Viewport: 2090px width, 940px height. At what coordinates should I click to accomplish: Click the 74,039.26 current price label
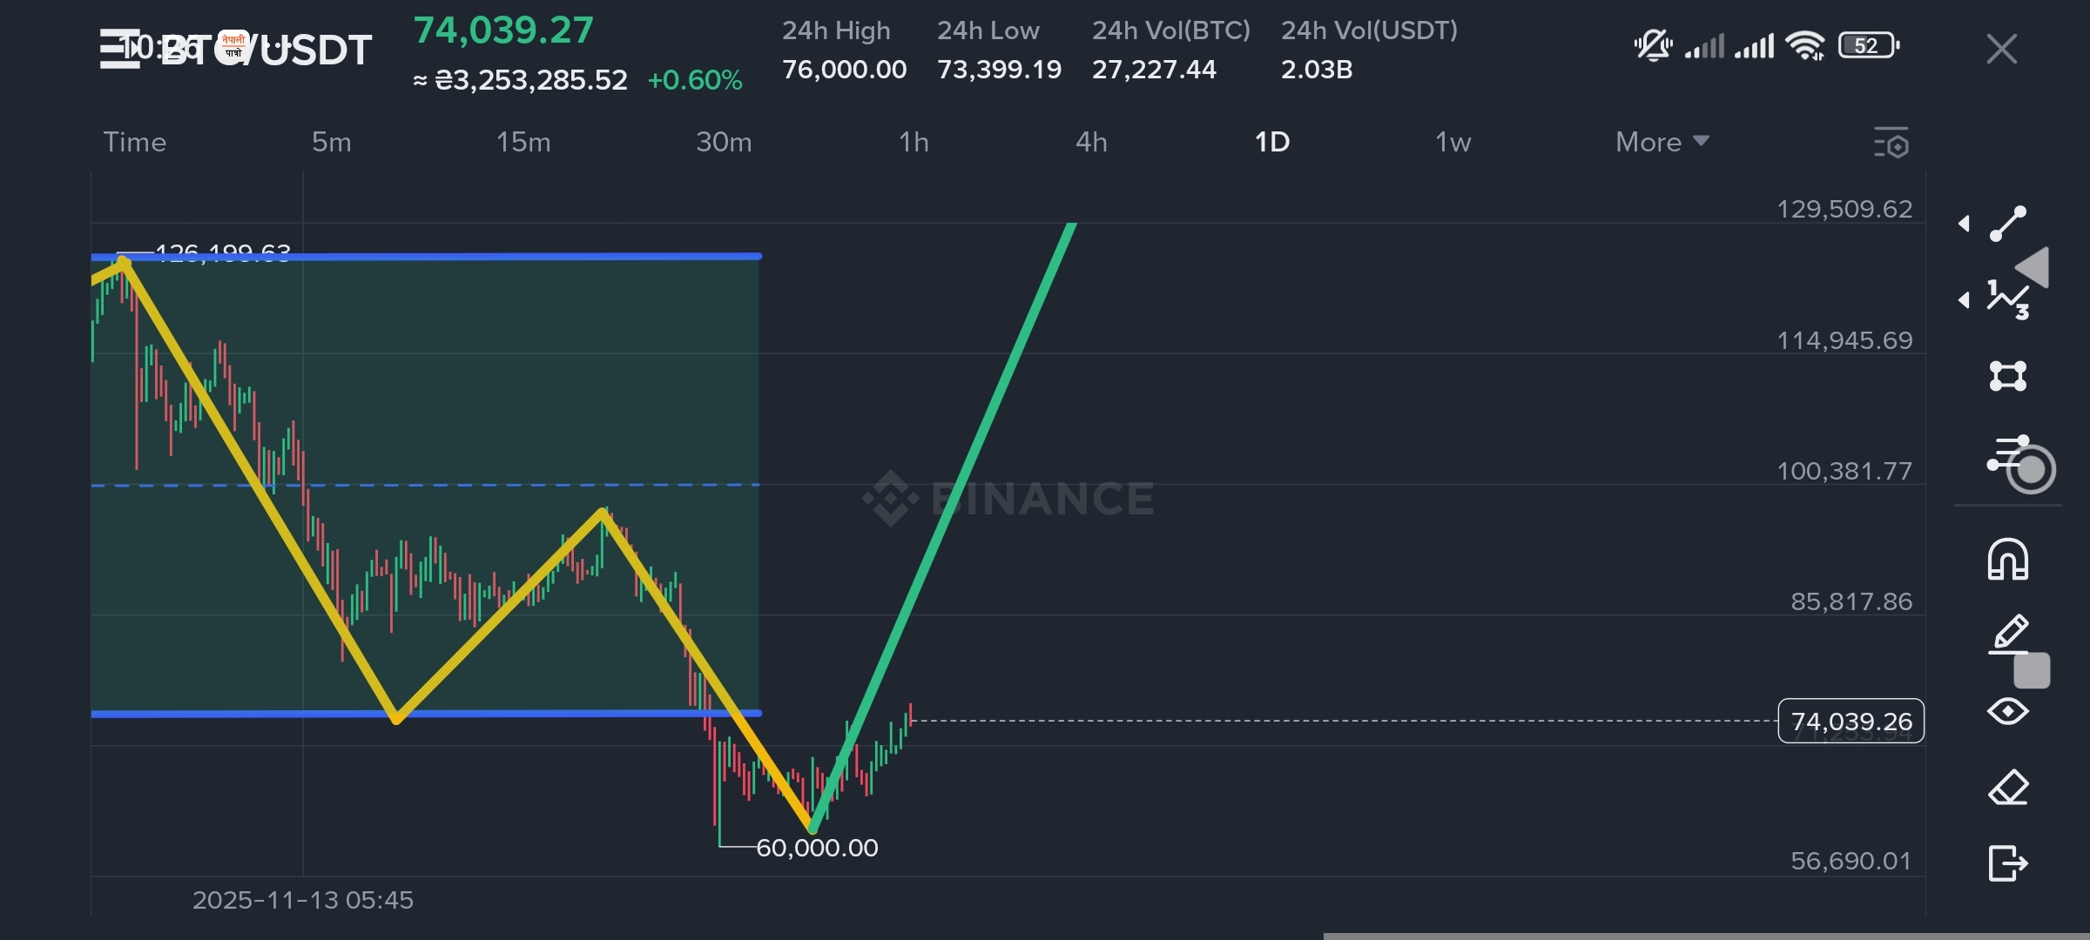point(1851,722)
